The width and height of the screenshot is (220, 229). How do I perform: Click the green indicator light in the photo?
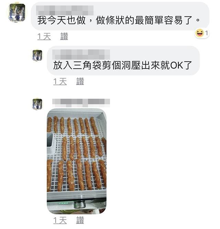(64, 203)
